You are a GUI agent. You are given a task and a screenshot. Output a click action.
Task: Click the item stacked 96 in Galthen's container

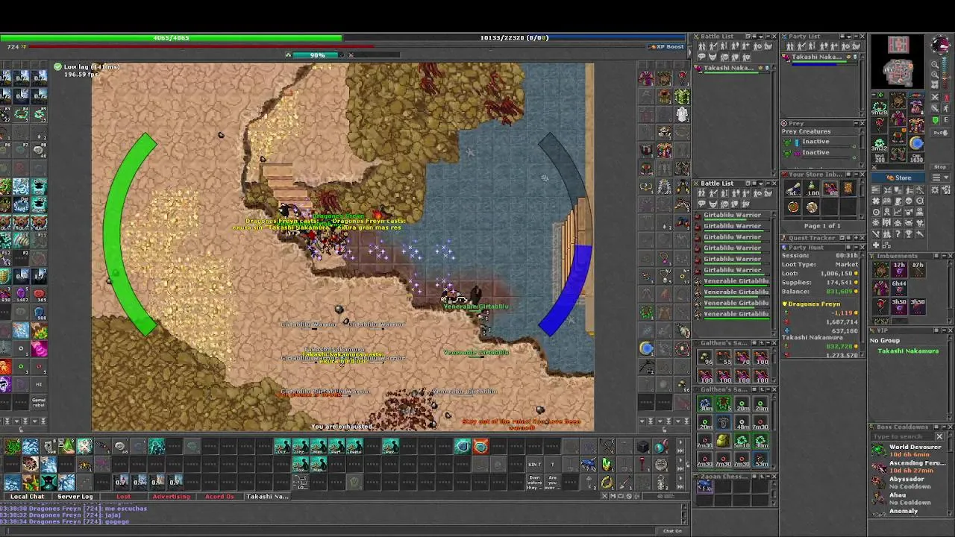click(705, 357)
